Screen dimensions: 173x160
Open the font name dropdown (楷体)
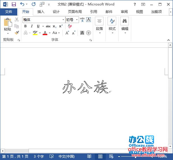point(63,20)
